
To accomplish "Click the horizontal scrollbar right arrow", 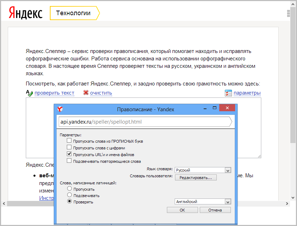I will tap(287, 203).
